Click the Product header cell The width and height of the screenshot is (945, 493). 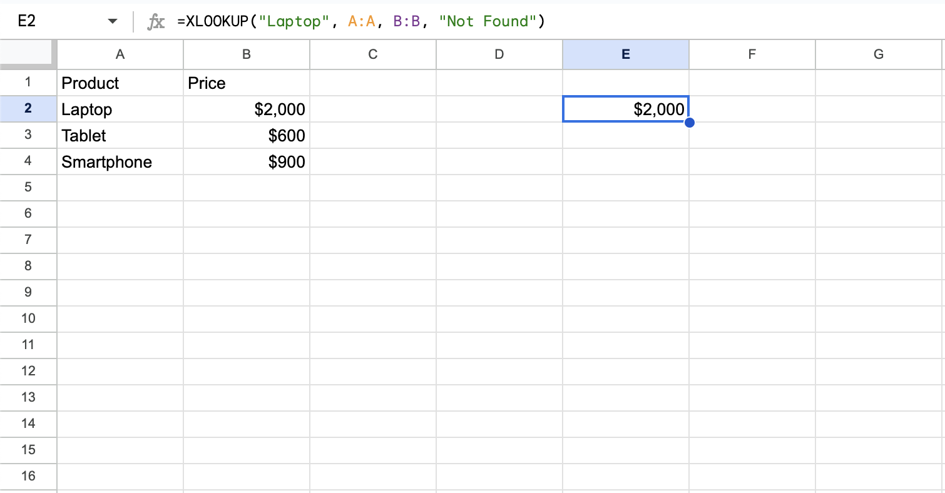pyautogui.click(x=120, y=83)
